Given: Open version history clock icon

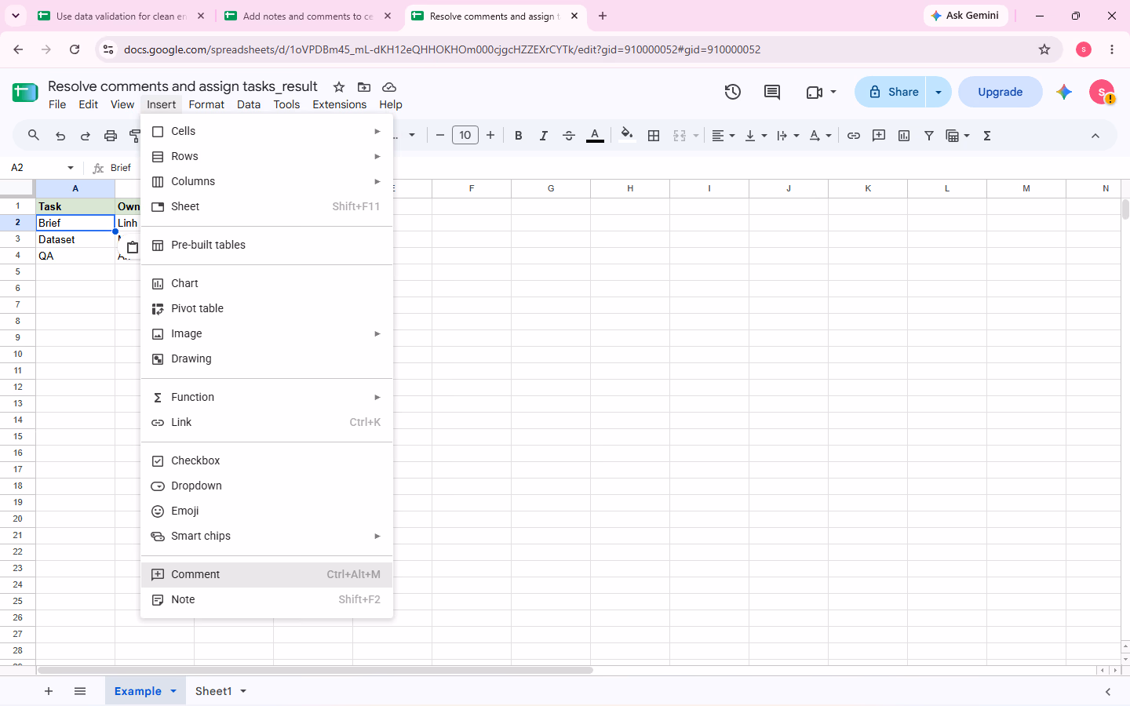Looking at the screenshot, I should tap(733, 92).
